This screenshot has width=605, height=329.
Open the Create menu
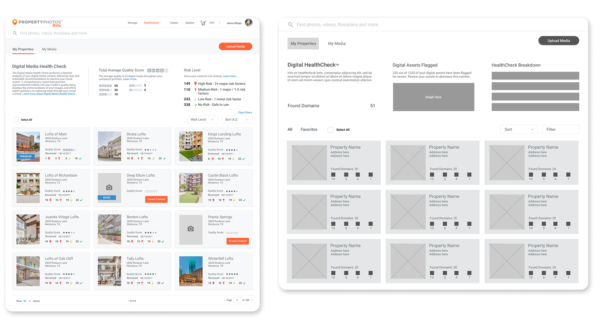pos(174,23)
